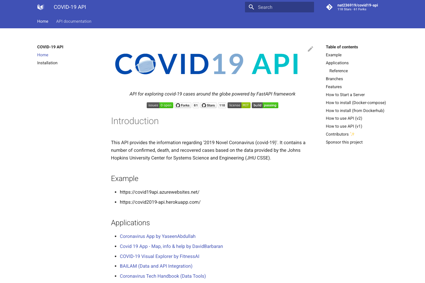The width and height of the screenshot is (425, 283).
Task: Select Home in the top navigation
Action: click(x=42, y=21)
